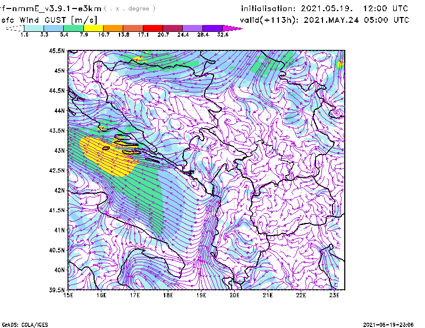Click the model name 'nmmE_v3.9.1-e3km' text
This screenshot has height=328, width=425.
[x=56, y=8]
